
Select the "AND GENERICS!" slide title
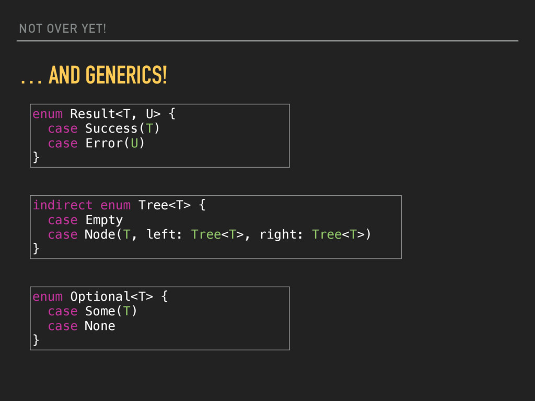(108, 76)
